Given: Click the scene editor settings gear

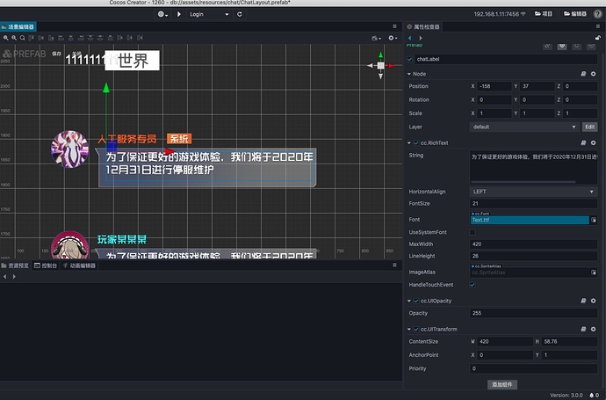Looking at the screenshot, I should tap(393, 38).
